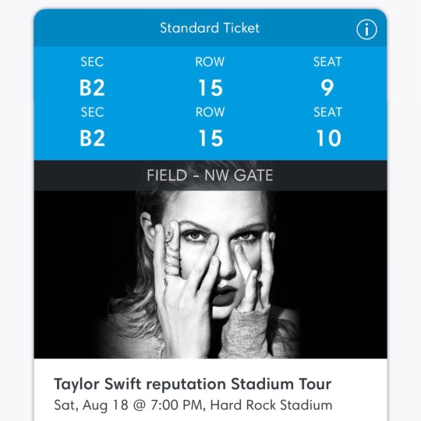Select the row 15 value for seat 9

210,88
